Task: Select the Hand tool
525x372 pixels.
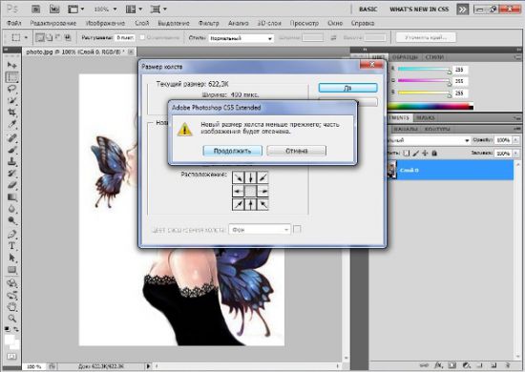Action: [x=12, y=306]
